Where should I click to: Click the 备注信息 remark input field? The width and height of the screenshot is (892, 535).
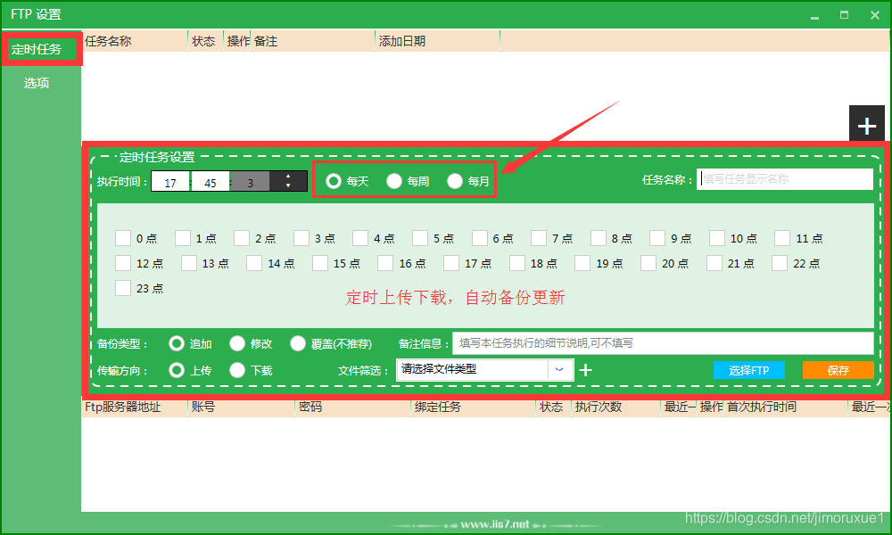click(x=664, y=342)
